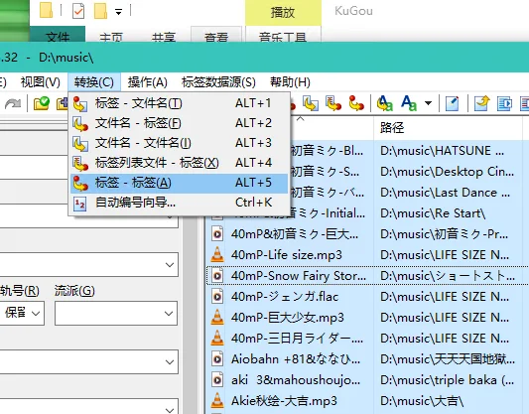Click the VLC cone icon of Akie秋绘-大吉.mp3
This screenshot has width=529, height=414.
[x=217, y=401]
